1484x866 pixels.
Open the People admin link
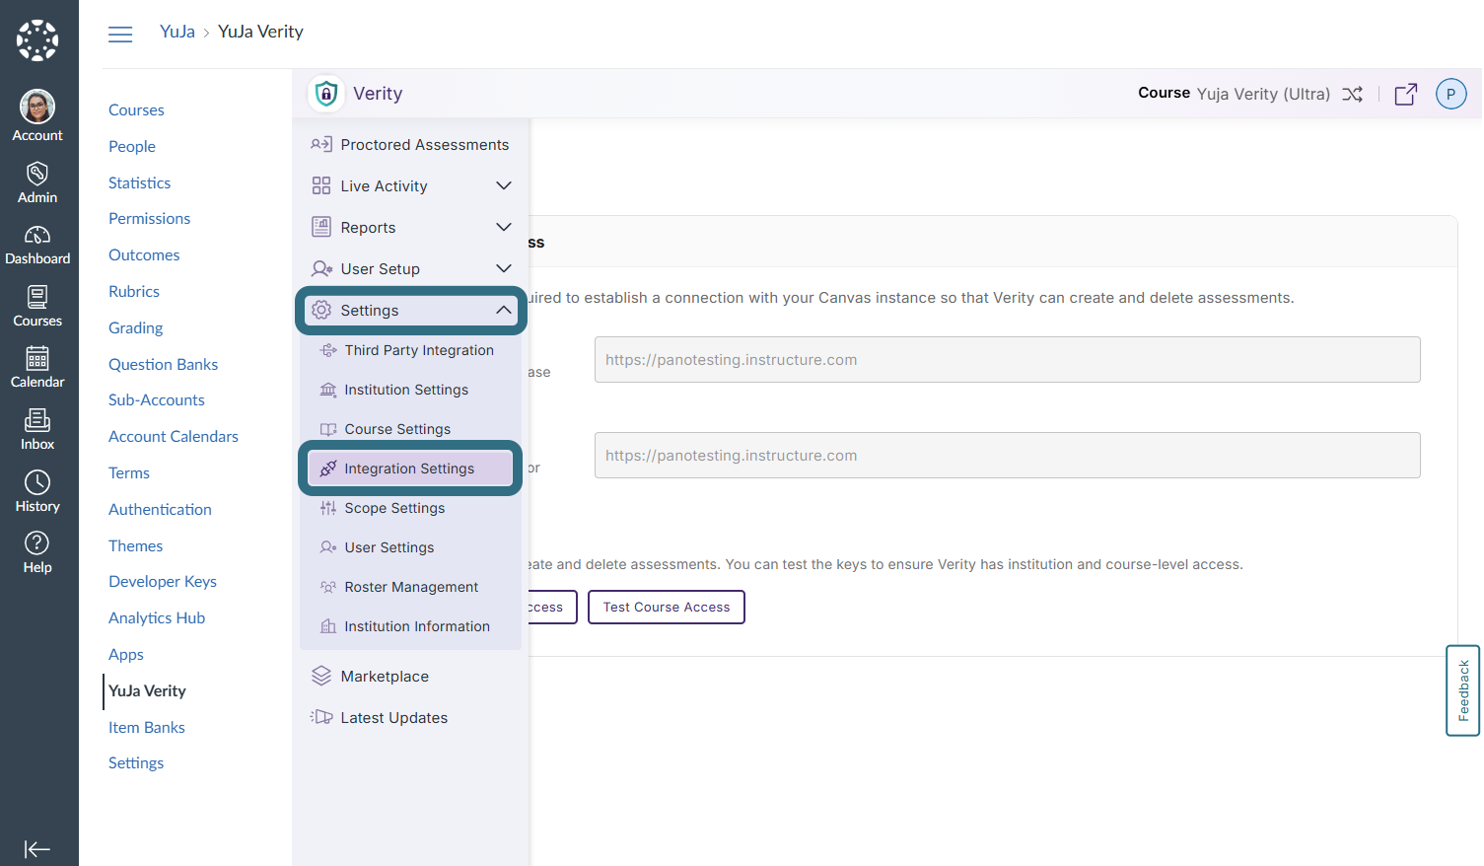pyautogui.click(x=132, y=146)
